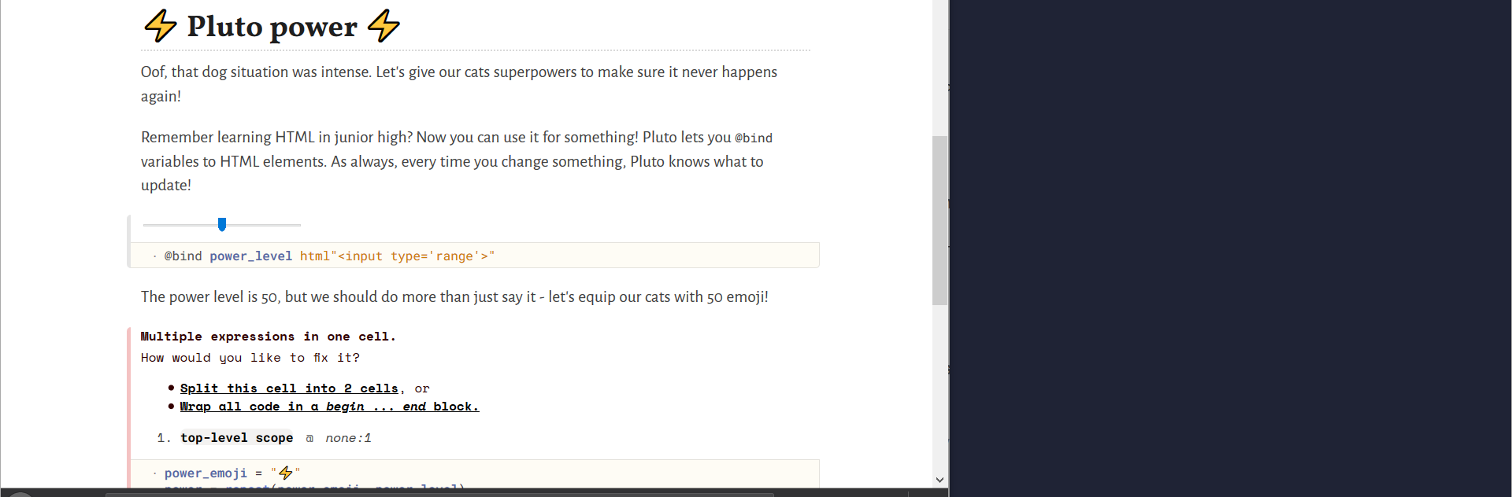This screenshot has width=1512, height=497.
Task: Click the lightning bolt left of Pluto power
Action: (161, 26)
